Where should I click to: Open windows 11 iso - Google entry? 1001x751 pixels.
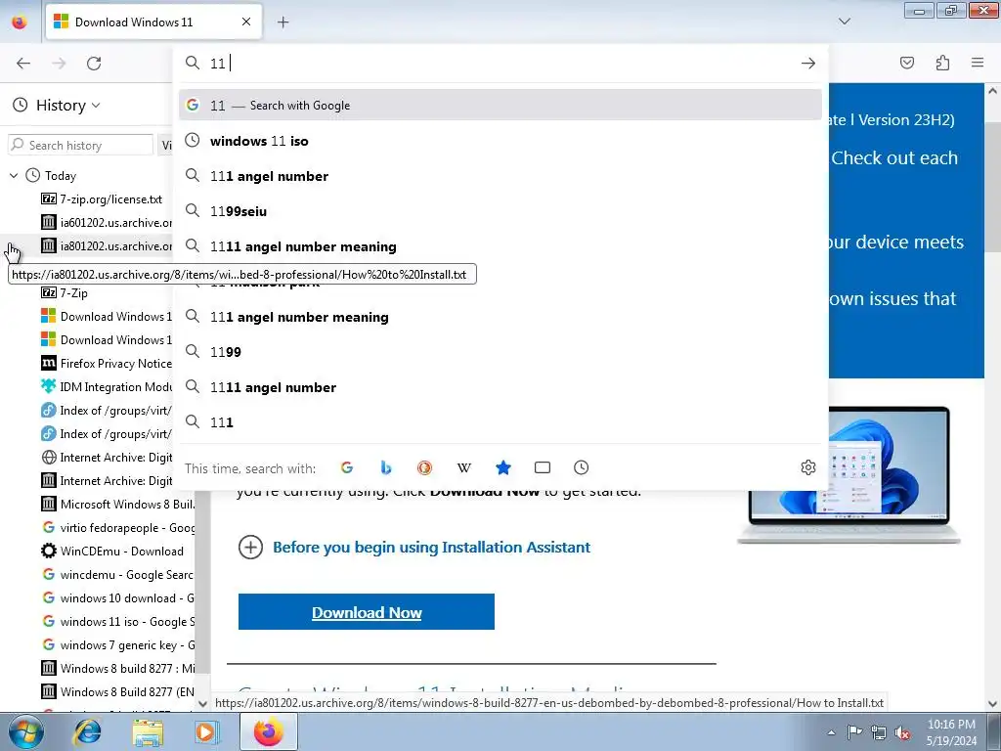[116, 622]
